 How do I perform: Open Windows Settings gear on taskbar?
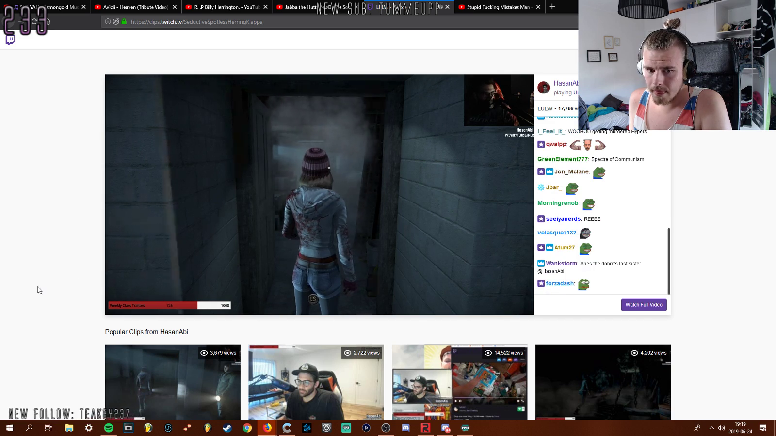(89, 428)
